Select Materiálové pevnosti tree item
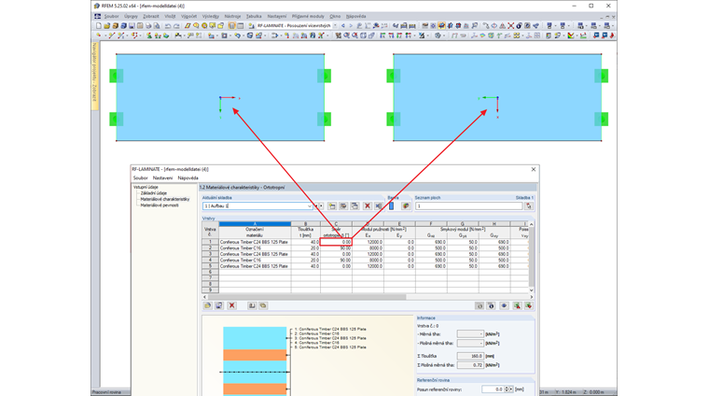This screenshot has width=709, height=396. point(160,205)
